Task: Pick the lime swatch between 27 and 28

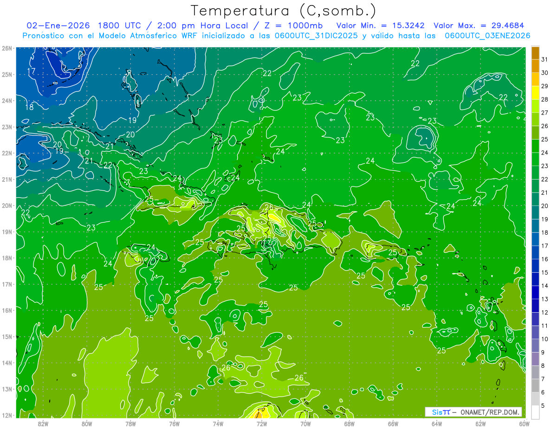Action: [x=535, y=106]
